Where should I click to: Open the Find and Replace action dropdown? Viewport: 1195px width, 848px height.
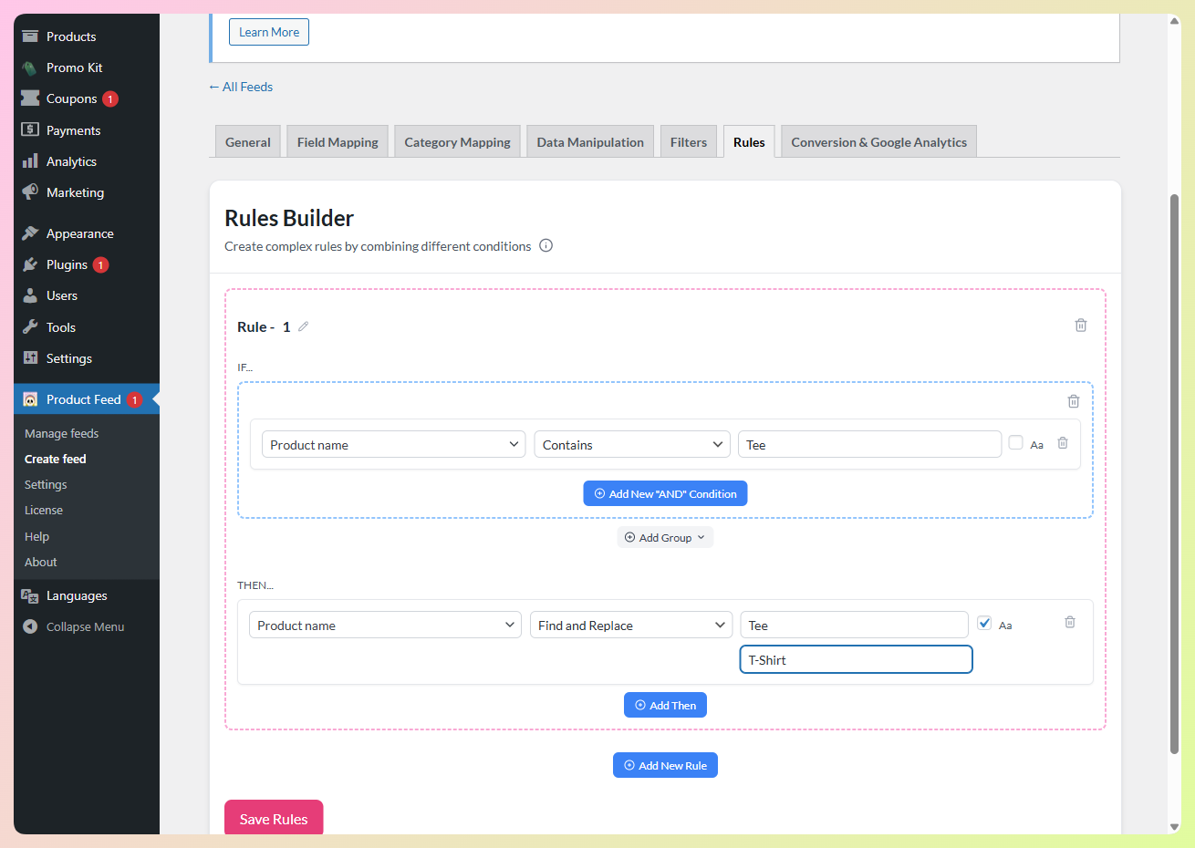(x=630, y=625)
